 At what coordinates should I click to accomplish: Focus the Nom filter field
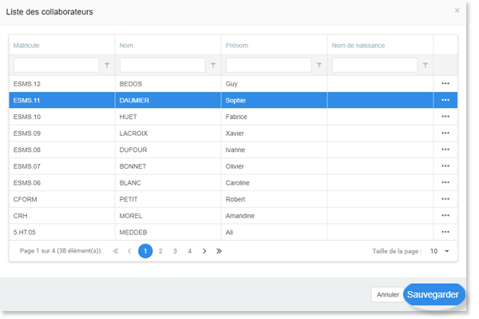tap(162, 65)
